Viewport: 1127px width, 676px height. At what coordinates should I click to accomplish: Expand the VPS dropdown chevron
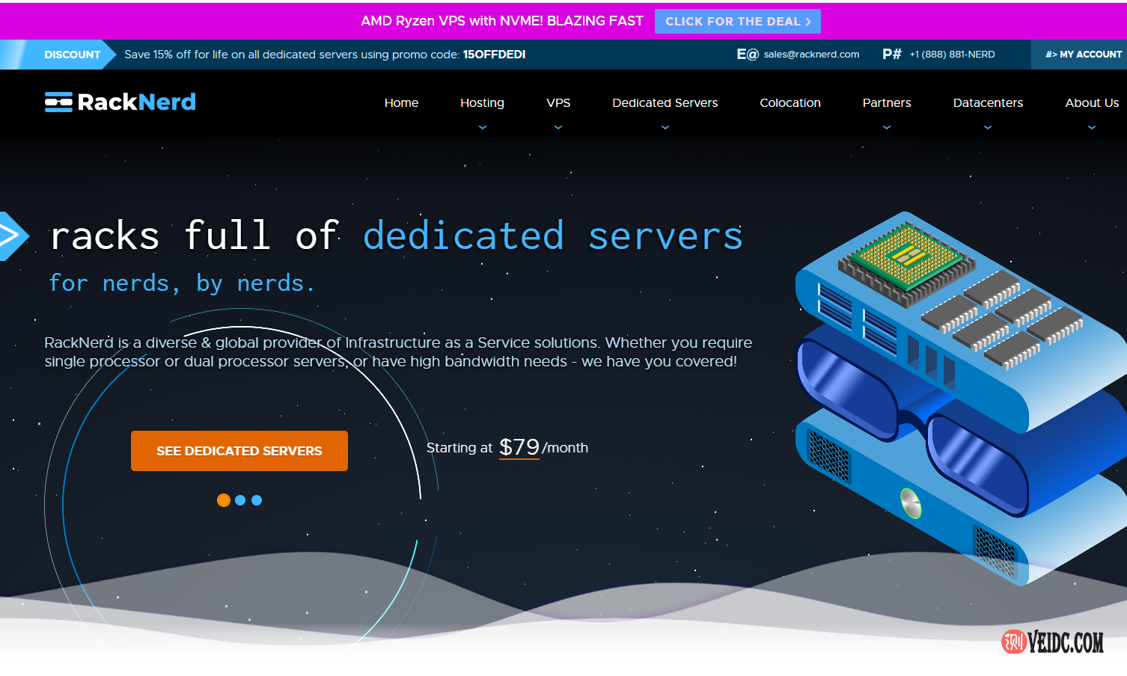point(558,128)
